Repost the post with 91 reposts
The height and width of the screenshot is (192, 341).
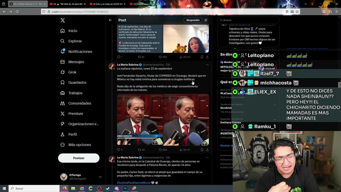point(141,57)
